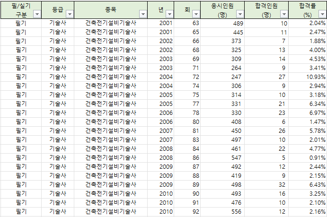The height and width of the screenshot is (217, 327).
Task: Select the 종목 header cell
Action: coord(111,10)
